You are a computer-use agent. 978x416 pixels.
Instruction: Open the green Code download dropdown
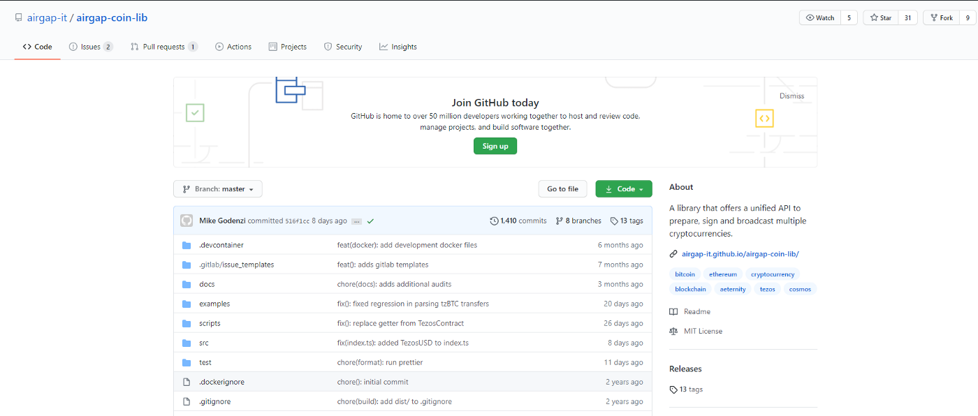624,189
